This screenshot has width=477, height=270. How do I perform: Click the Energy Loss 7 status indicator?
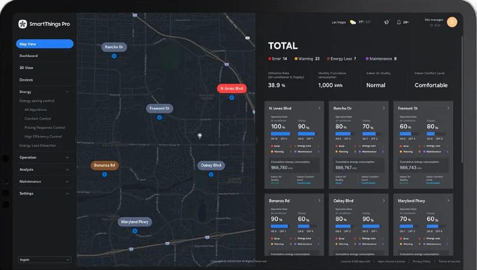(x=341, y=59)
